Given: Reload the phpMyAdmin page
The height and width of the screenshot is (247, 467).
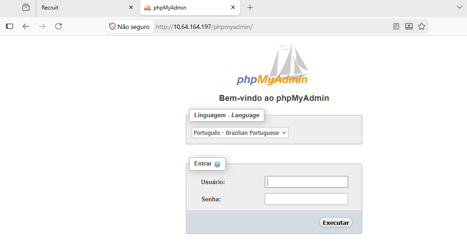Looking at the screenshot, I should 58,26.
